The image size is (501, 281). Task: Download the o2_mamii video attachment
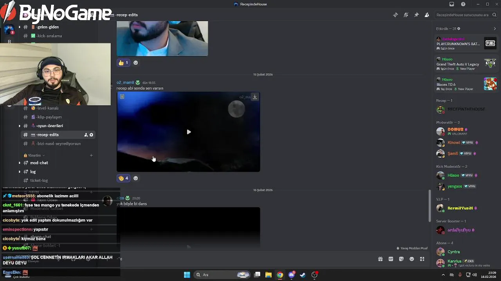(255, 97)
